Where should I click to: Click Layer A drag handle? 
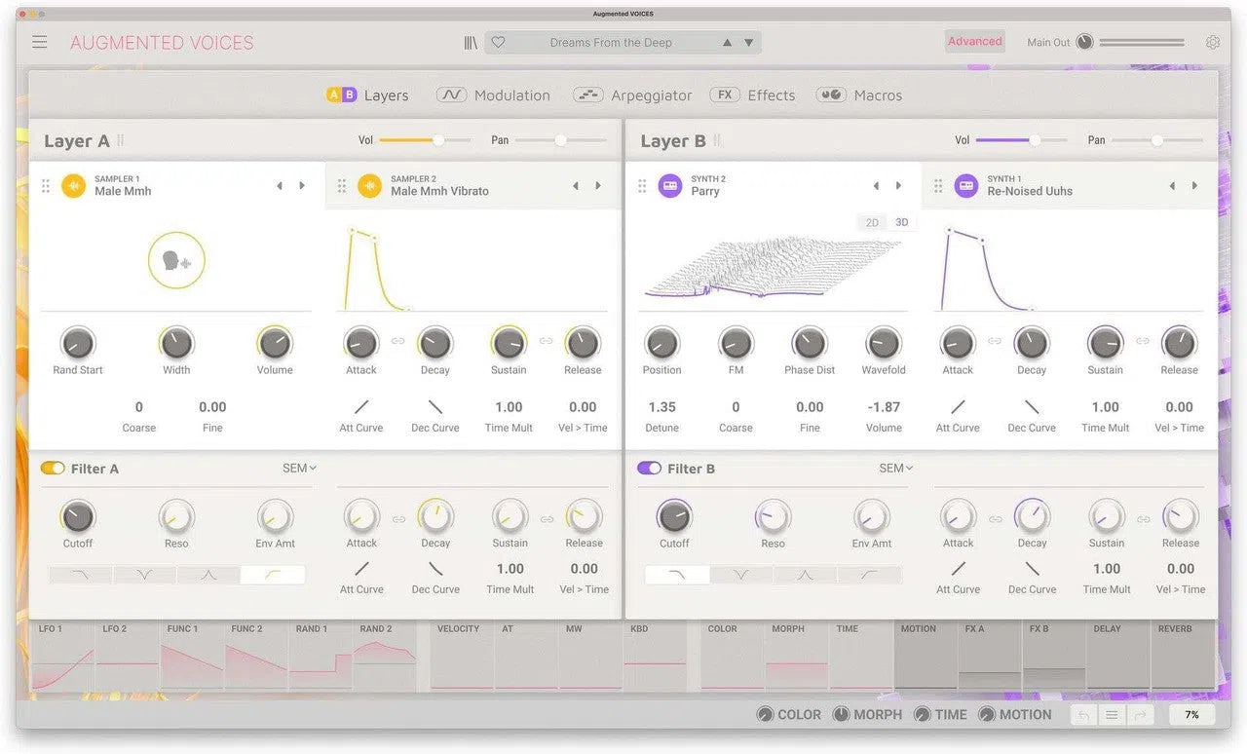click(x=121, y=140)
